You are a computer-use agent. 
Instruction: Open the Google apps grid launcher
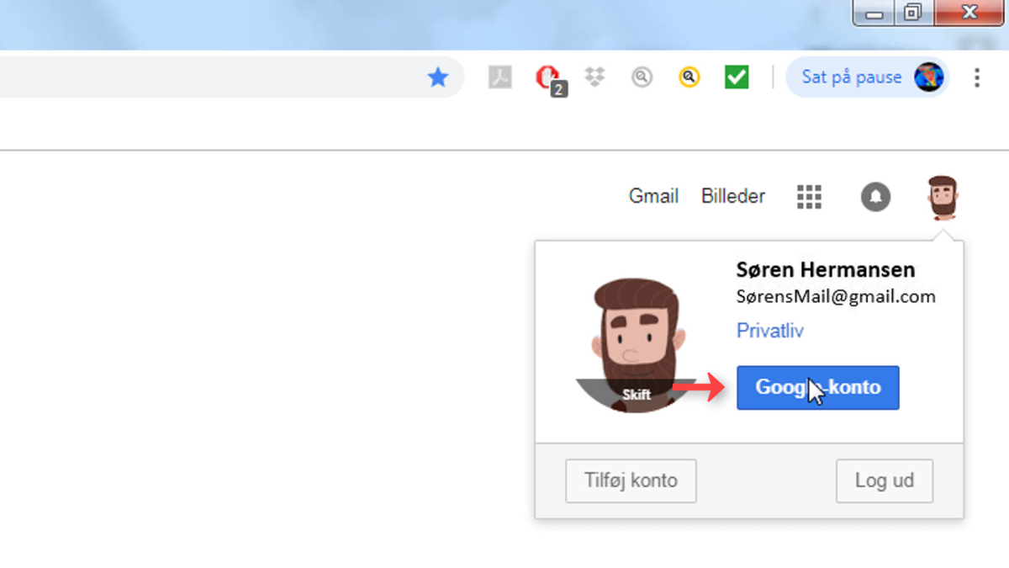pyautogui.click(x=809, y=197)
